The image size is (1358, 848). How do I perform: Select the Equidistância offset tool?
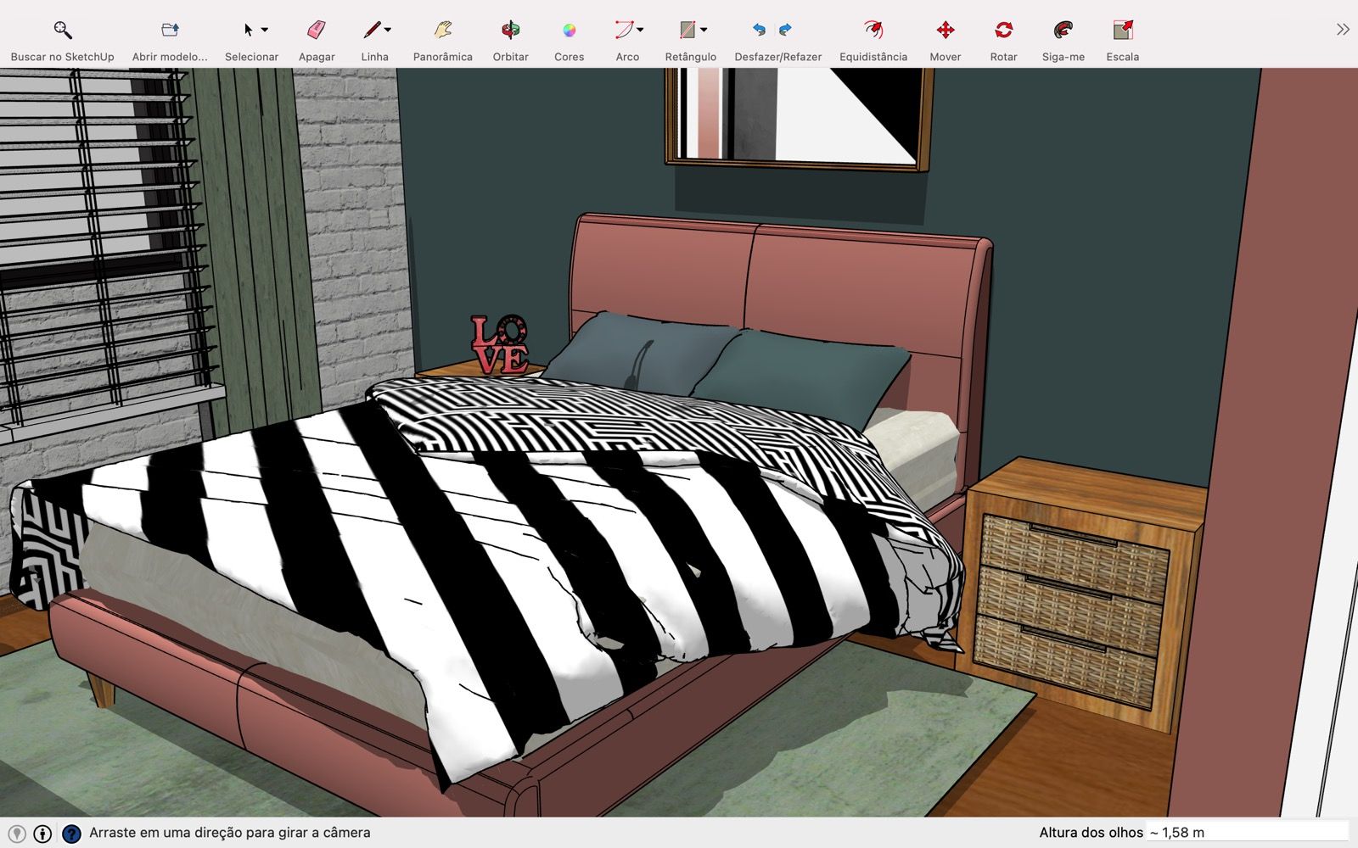(x=873, y=31)
